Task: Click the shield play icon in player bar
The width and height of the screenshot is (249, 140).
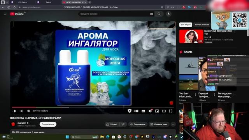Action: 130,111
